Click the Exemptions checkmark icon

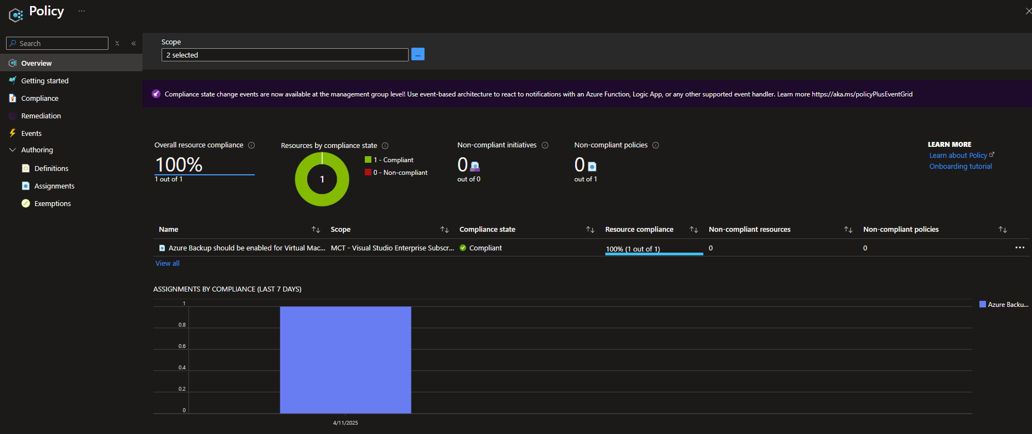[x=26, y=203]
